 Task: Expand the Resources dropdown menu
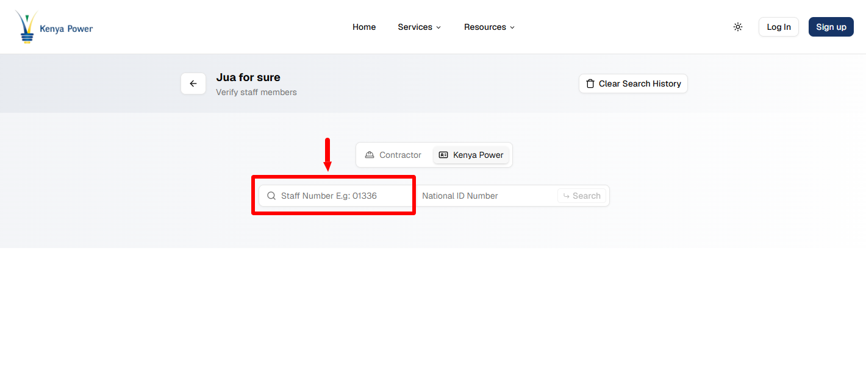(x=490, y=27)
